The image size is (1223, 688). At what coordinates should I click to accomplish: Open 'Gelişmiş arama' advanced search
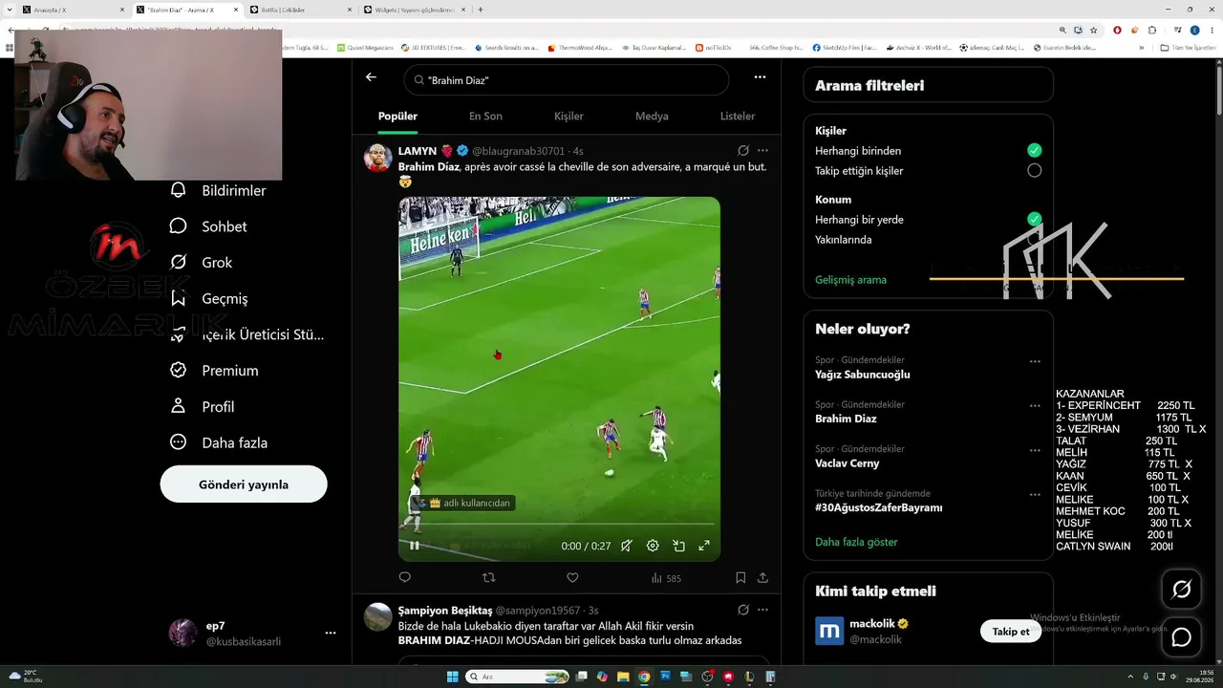850,280
